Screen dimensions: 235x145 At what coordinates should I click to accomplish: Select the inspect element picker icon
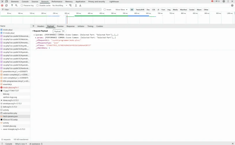pos(2,1)
